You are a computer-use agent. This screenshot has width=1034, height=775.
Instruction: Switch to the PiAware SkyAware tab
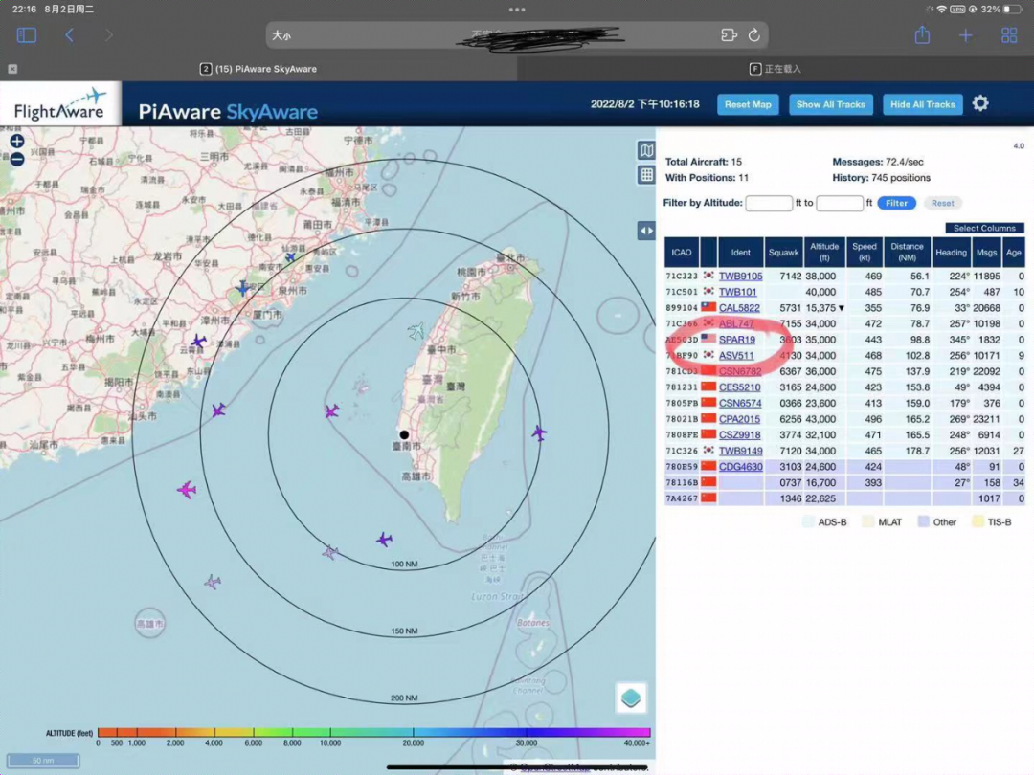point(258,69)
